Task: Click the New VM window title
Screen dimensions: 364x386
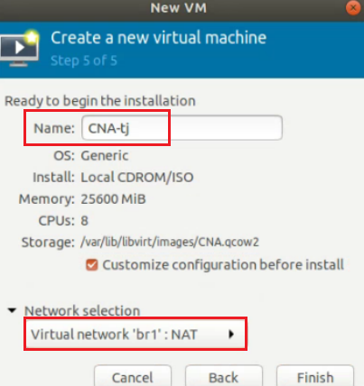Action: pos(179,8)
